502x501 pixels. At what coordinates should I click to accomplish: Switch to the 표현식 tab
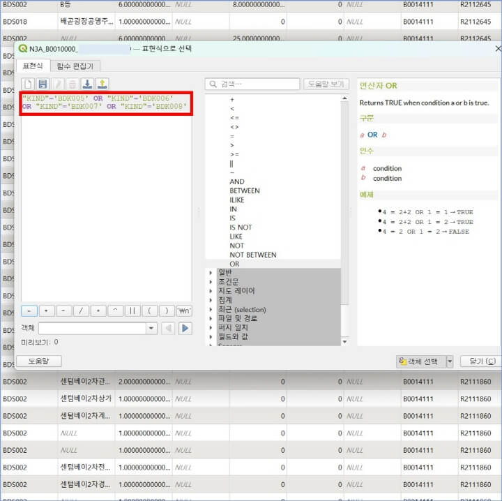(33, 66)
